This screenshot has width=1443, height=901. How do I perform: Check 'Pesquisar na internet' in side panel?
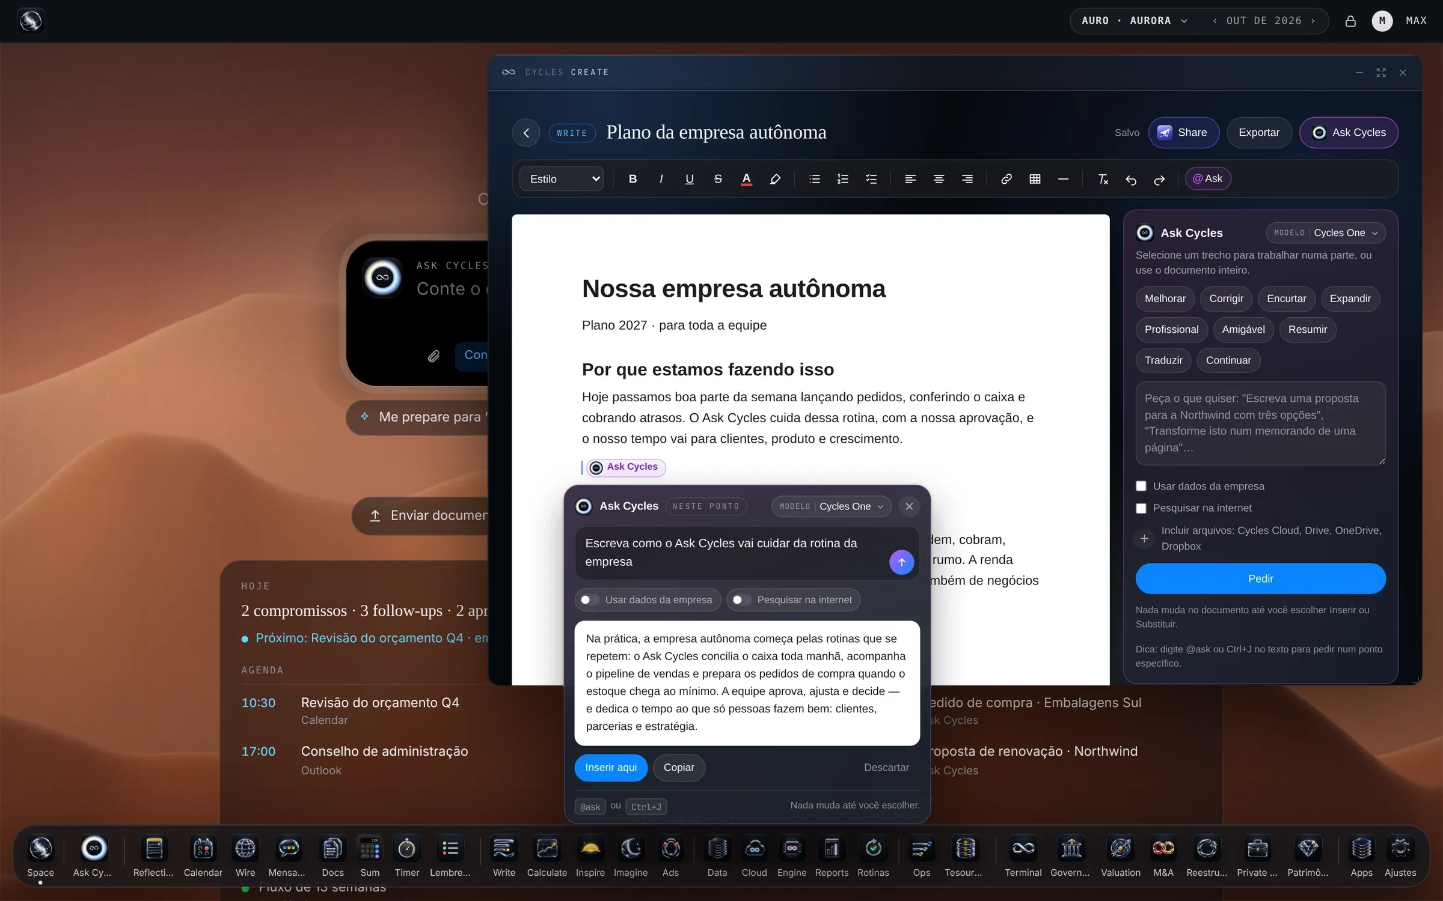1141,508
